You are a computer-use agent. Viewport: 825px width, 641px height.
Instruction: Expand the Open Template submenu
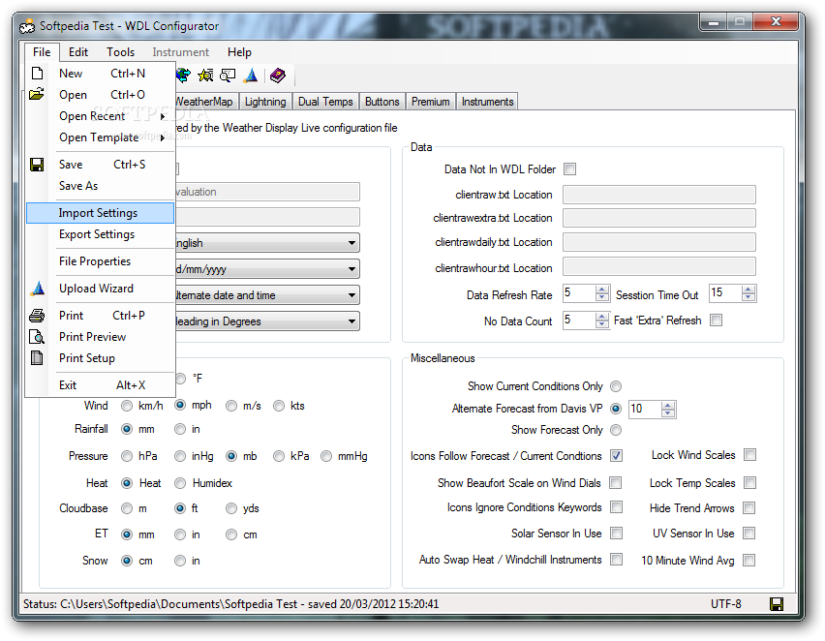tap(100, 137)
